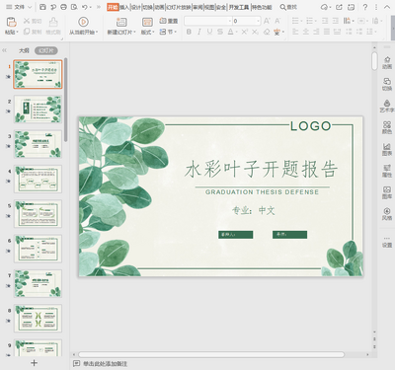Screen dimensions: 395x370
Task: Open the Developer Tools (开发工具) tab
Action: 239,7
